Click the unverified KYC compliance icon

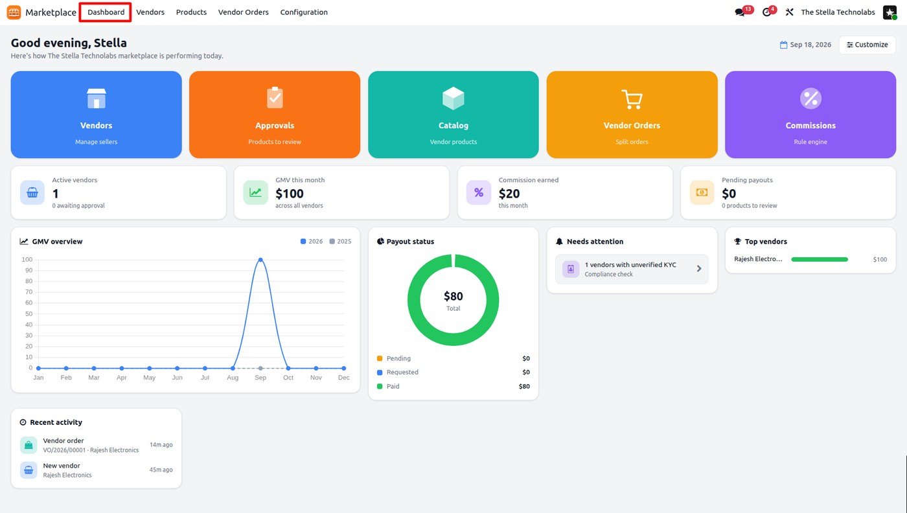pyautogui.click(x=571, y=269)
